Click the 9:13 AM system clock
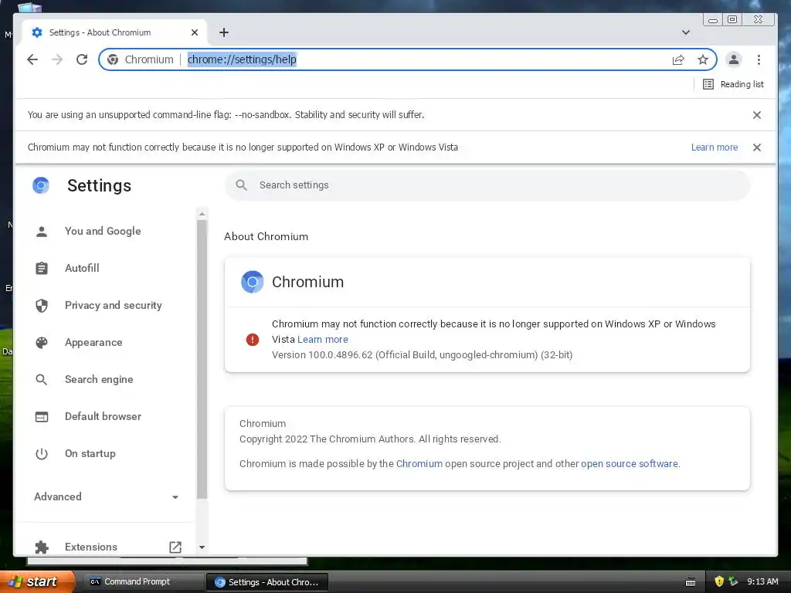The image size is (791, 593). coord(762,581)
